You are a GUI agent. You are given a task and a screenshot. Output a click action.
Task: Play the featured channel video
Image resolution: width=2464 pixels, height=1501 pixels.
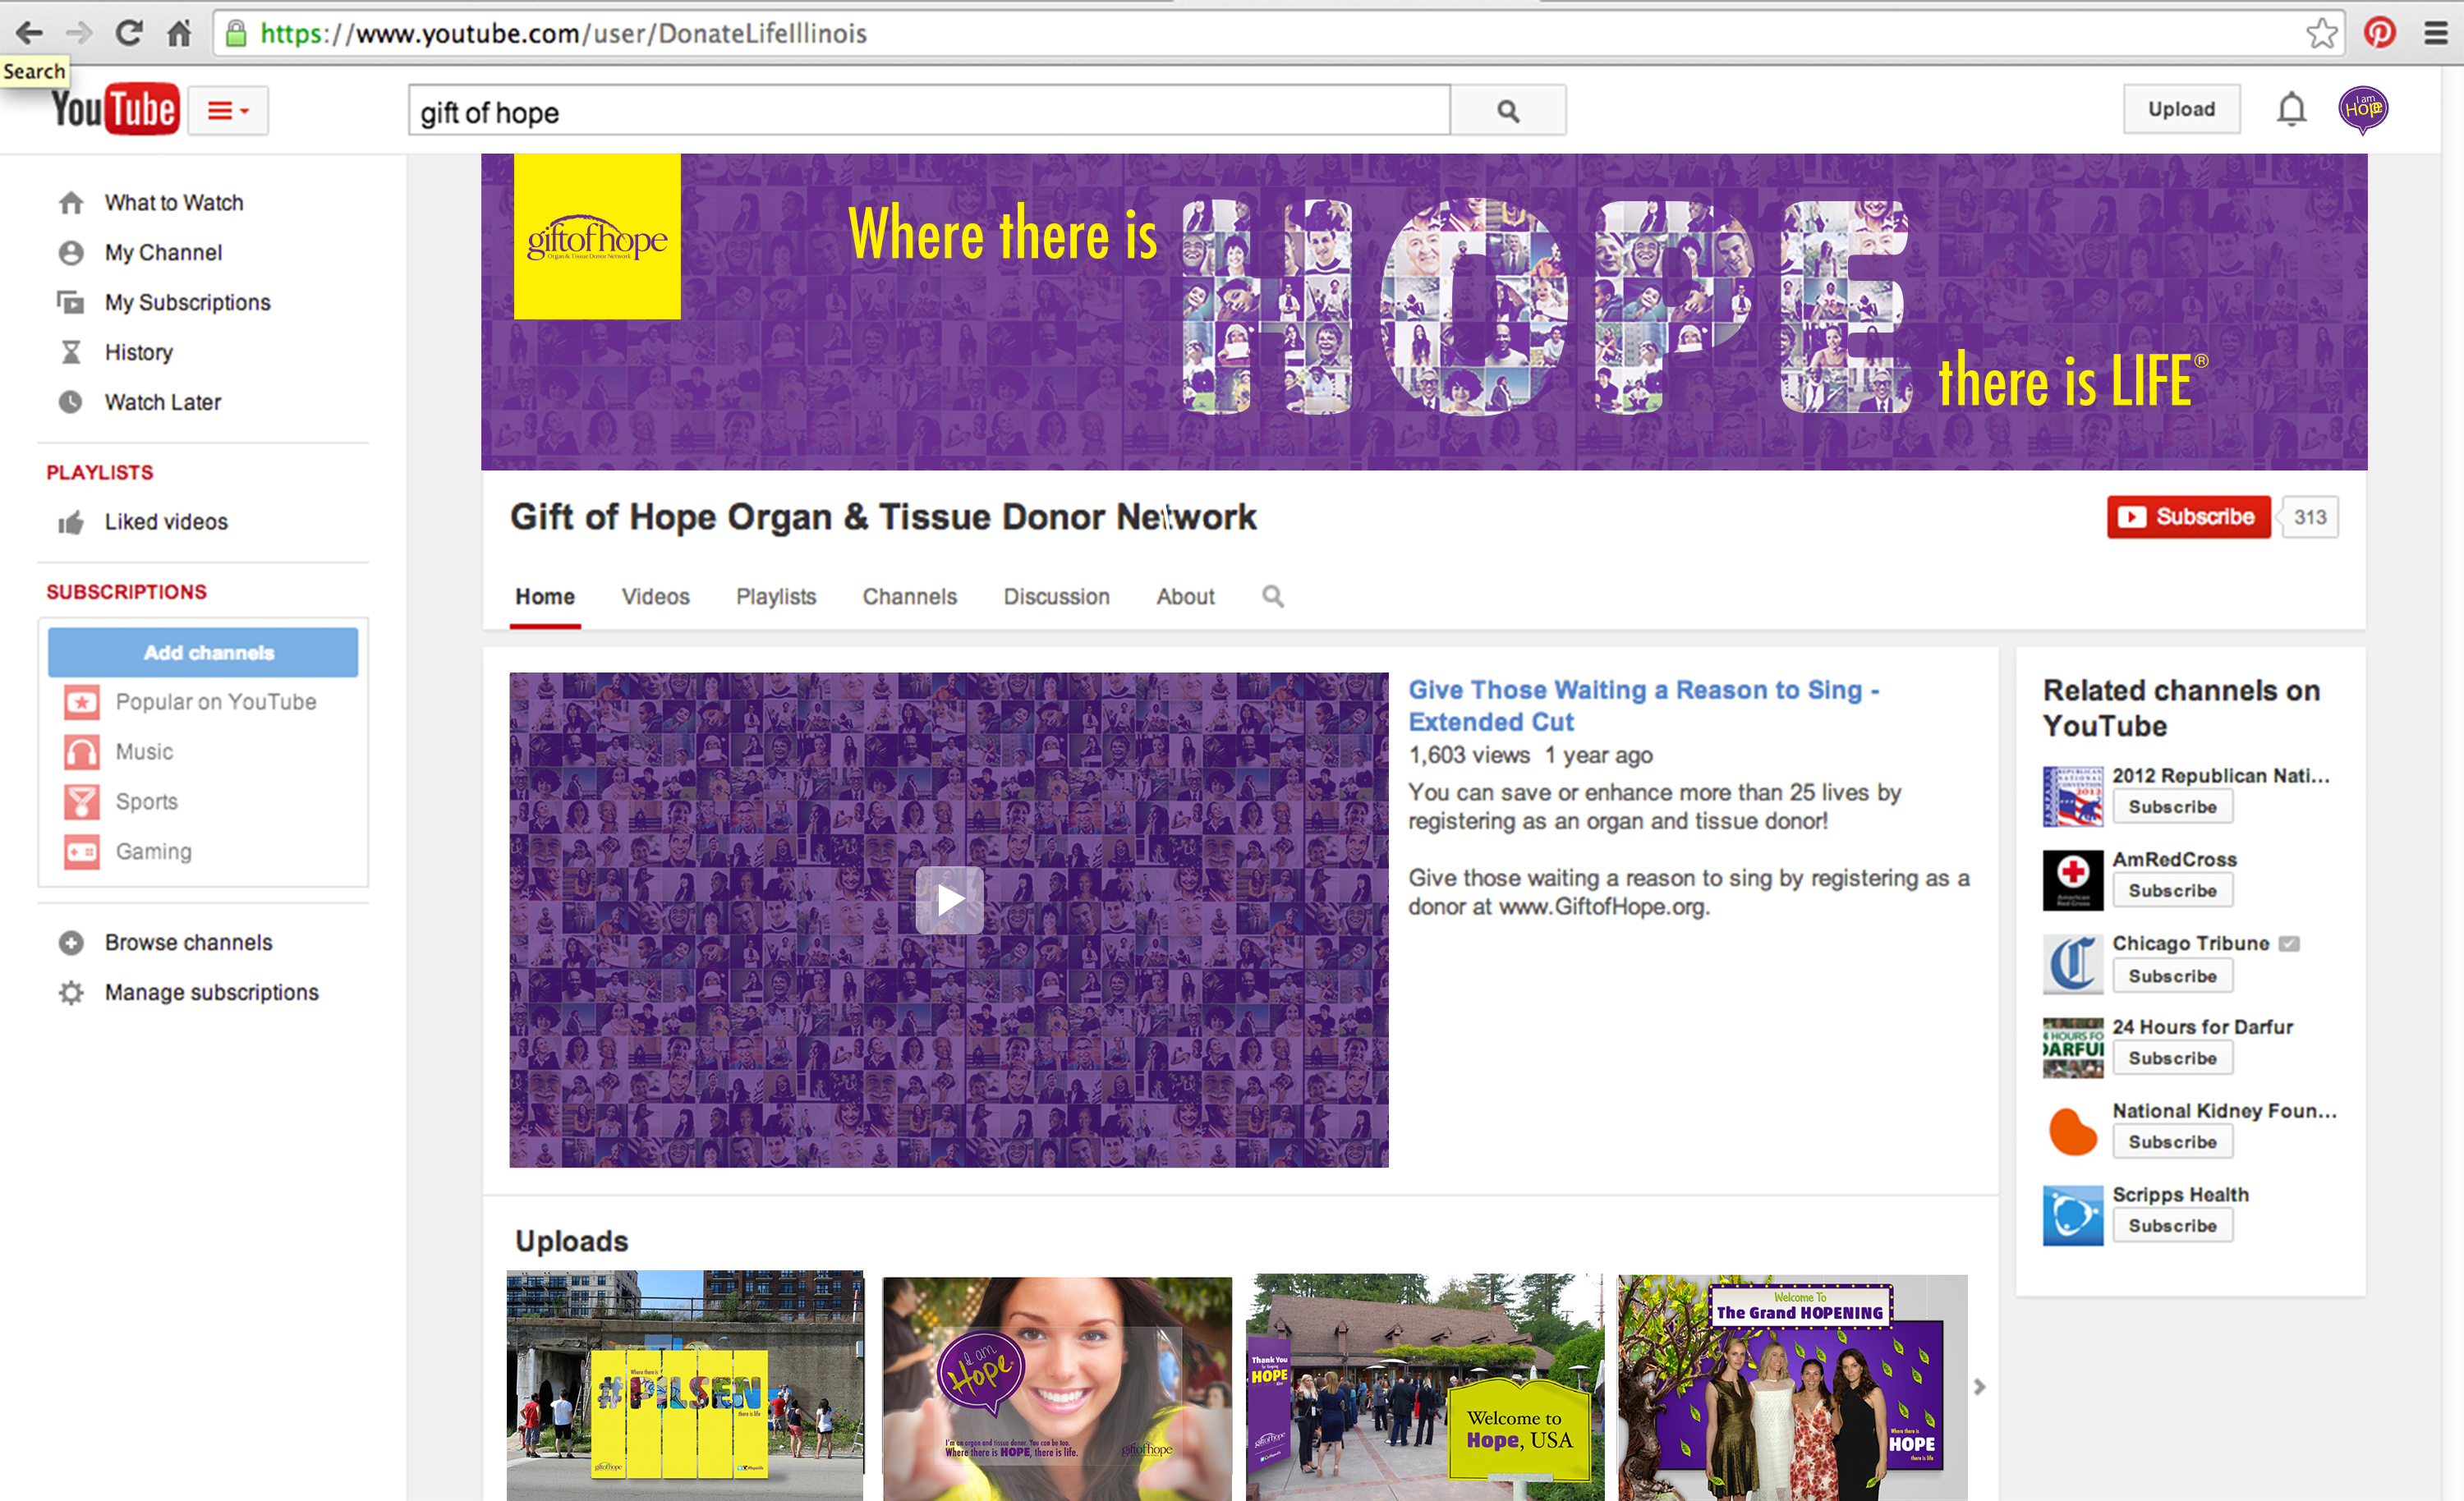949,900
